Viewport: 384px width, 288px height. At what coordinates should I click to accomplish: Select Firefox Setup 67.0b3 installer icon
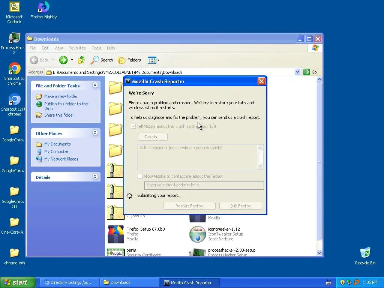pyautogui.click(x=115, y=234)
